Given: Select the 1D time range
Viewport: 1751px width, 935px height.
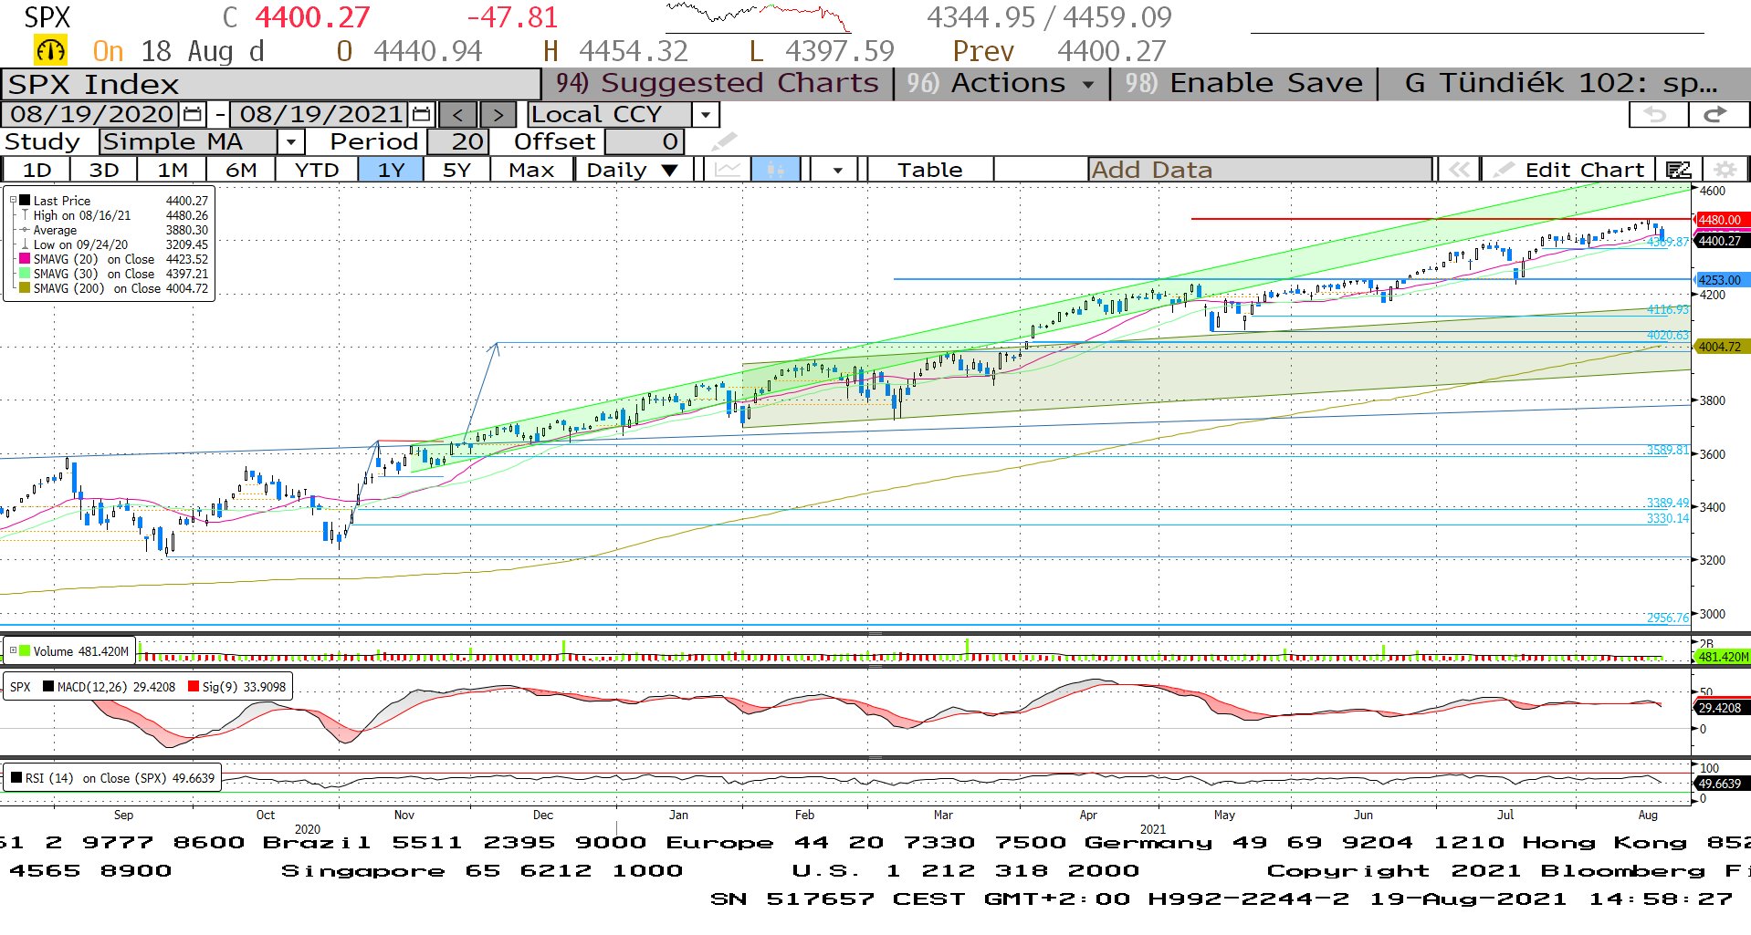Looking at the screenshot, I should pos(37,170).
